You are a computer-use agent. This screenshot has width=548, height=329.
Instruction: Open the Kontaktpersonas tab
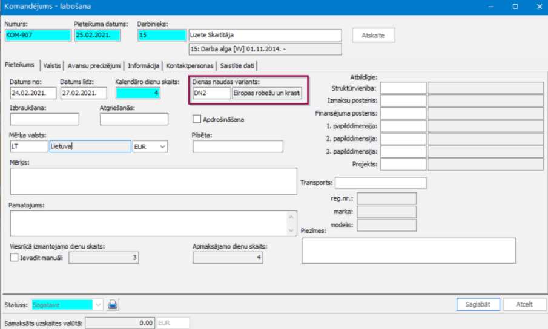pos(190,65)
